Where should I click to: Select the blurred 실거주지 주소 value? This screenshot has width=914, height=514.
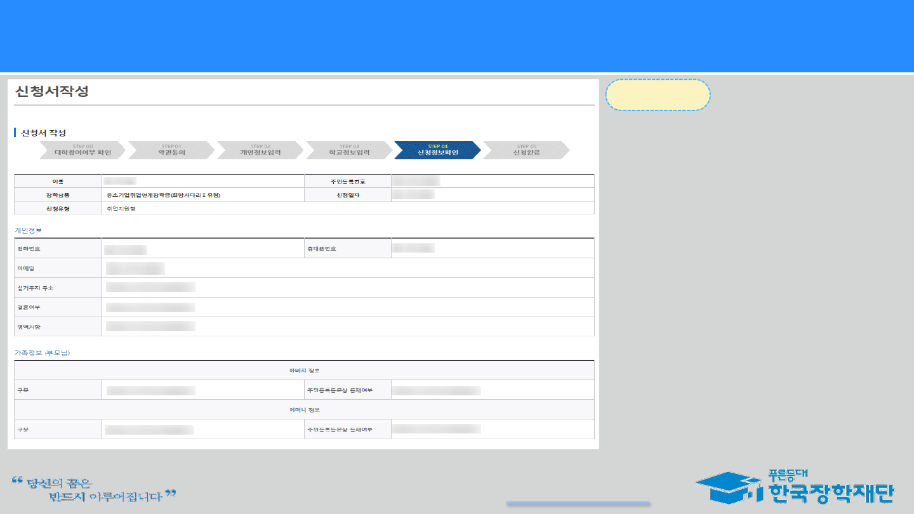[150, 287]
